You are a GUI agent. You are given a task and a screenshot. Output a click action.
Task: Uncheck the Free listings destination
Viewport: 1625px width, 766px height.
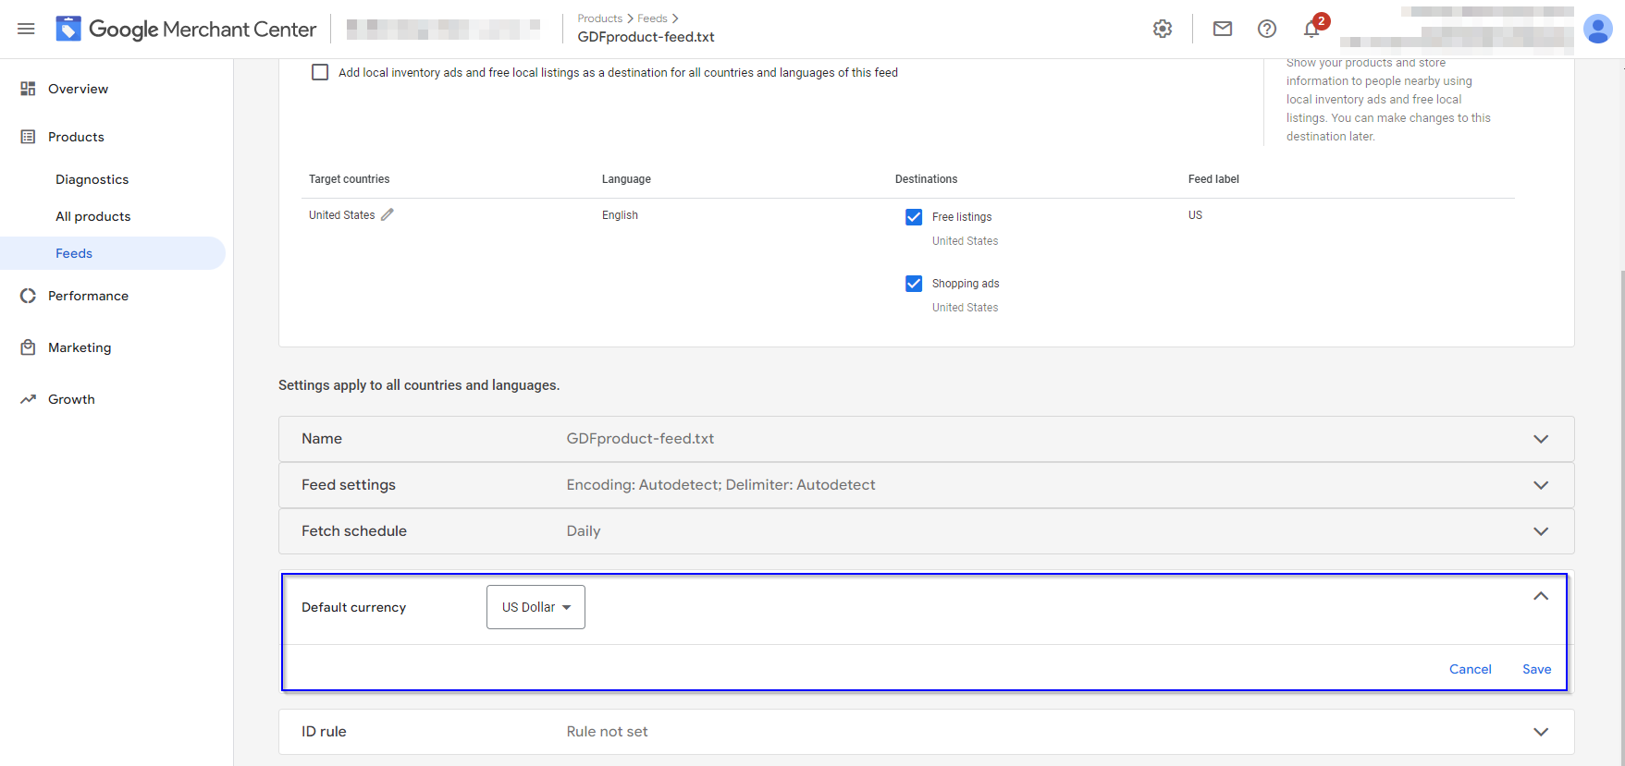coord(914,217)
